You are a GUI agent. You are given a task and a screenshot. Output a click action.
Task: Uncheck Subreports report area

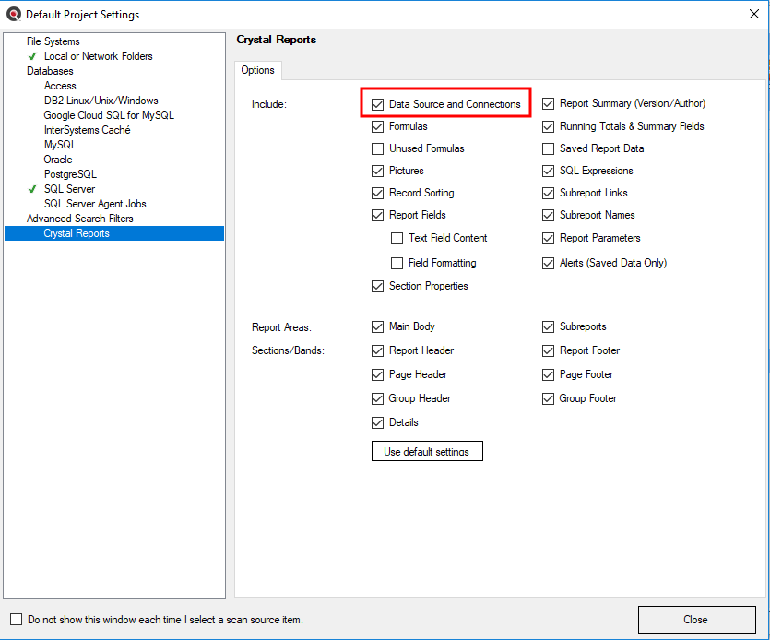548,326
